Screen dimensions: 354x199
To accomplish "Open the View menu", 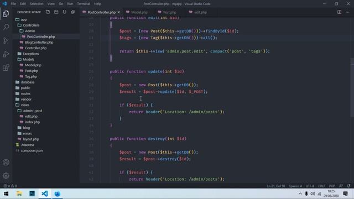I will (x=51, y=4).
